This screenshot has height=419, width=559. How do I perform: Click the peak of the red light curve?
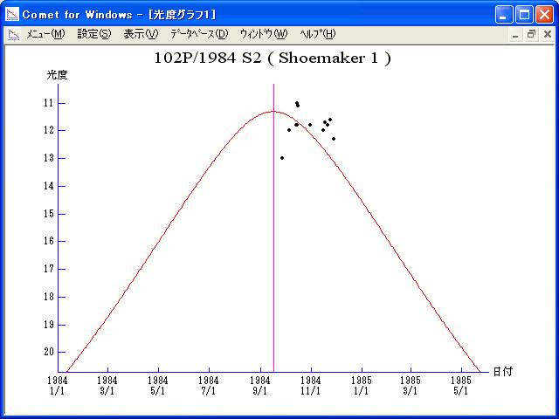click(272, 111)
